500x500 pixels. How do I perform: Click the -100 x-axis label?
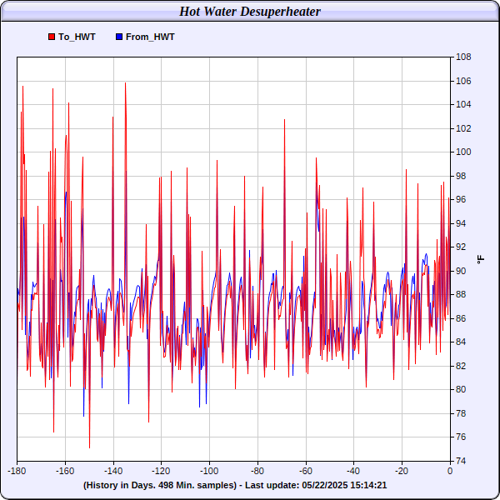click(x=209, y=471)
